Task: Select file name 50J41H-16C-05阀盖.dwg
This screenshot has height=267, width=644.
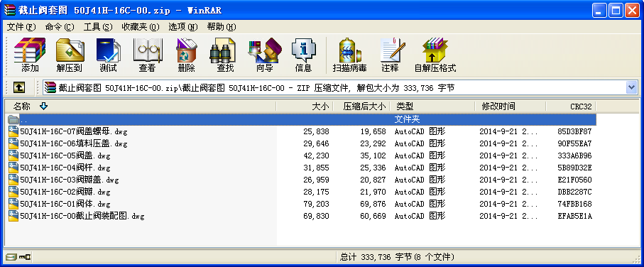Action: click(65, 156)
